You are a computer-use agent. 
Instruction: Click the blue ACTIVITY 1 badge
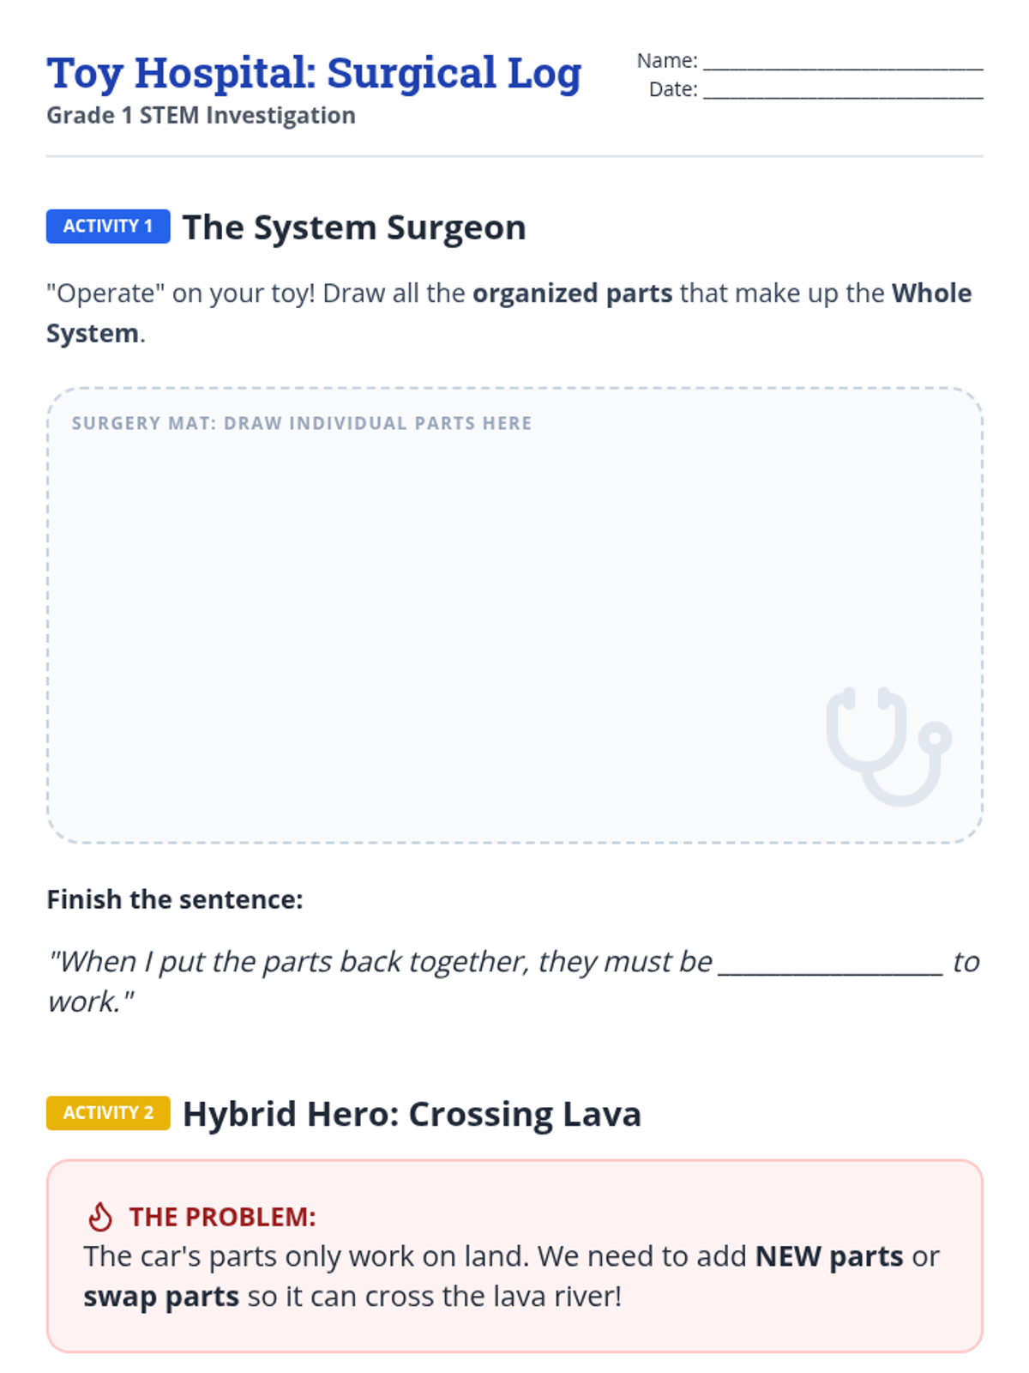click(108, 227)
